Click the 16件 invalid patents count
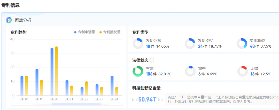The image size is (279, 110). pyautogui.click(x=254, y=74)
